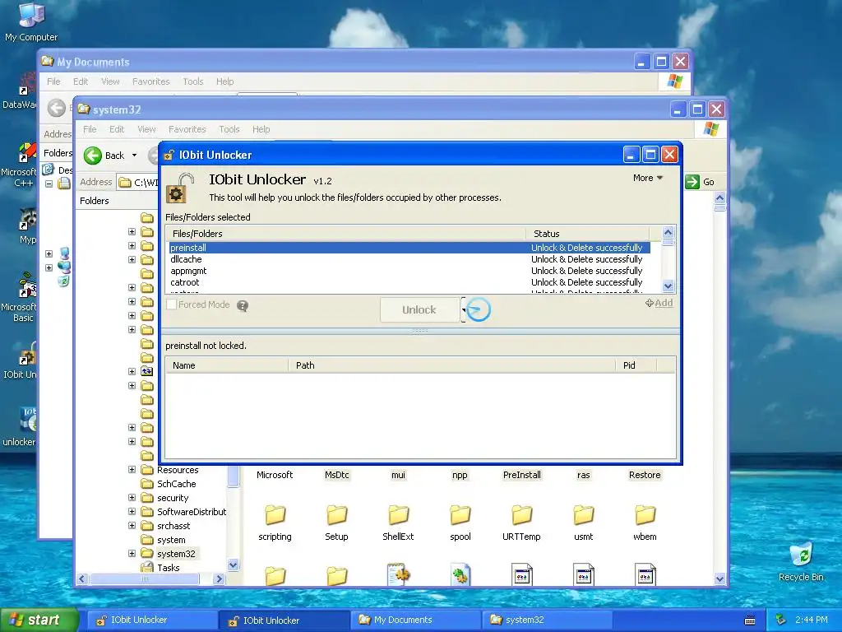Toggle the Forced Mode checkbox
The width and height of the screenshot is (842, 632).
click(x=172, y=304)
